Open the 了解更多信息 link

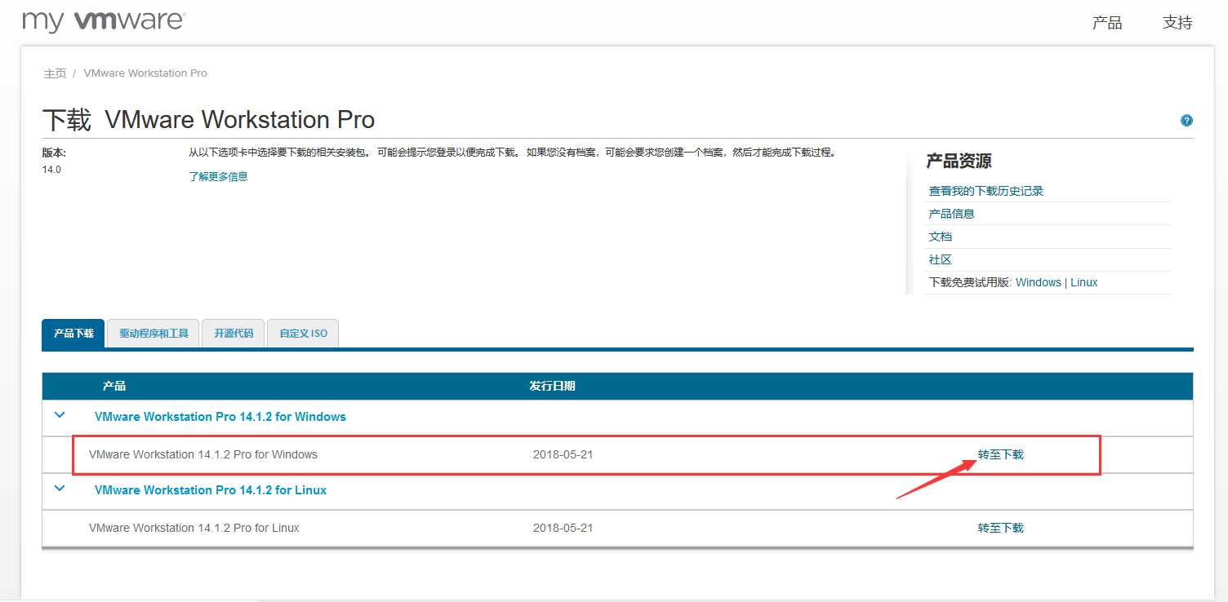click(x=218, y=176)
